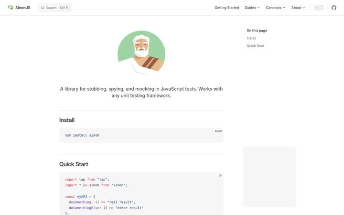Click the doSomething 'real result' code line
Image resolution: width=344 pixels, height=215 pixels.
click(102, 202)
